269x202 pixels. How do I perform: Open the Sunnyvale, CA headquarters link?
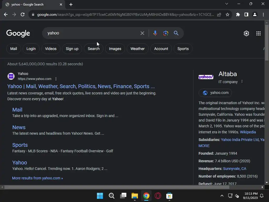[x=235, y=169]
